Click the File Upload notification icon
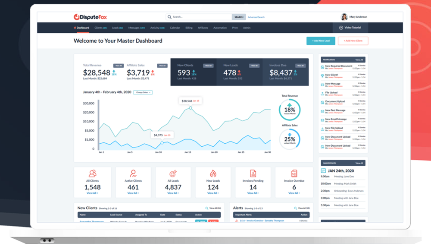431x252 pixels. pyautogui.click(x=322, y=94)
